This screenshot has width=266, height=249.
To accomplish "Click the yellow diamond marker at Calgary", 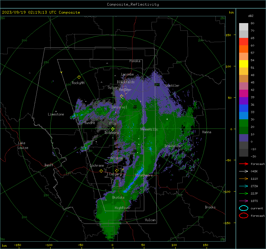I will click(x=117, y=171).
